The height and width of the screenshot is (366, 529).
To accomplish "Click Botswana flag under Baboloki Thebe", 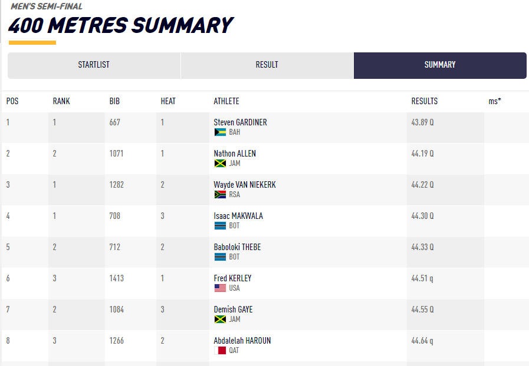I will 220,257.
